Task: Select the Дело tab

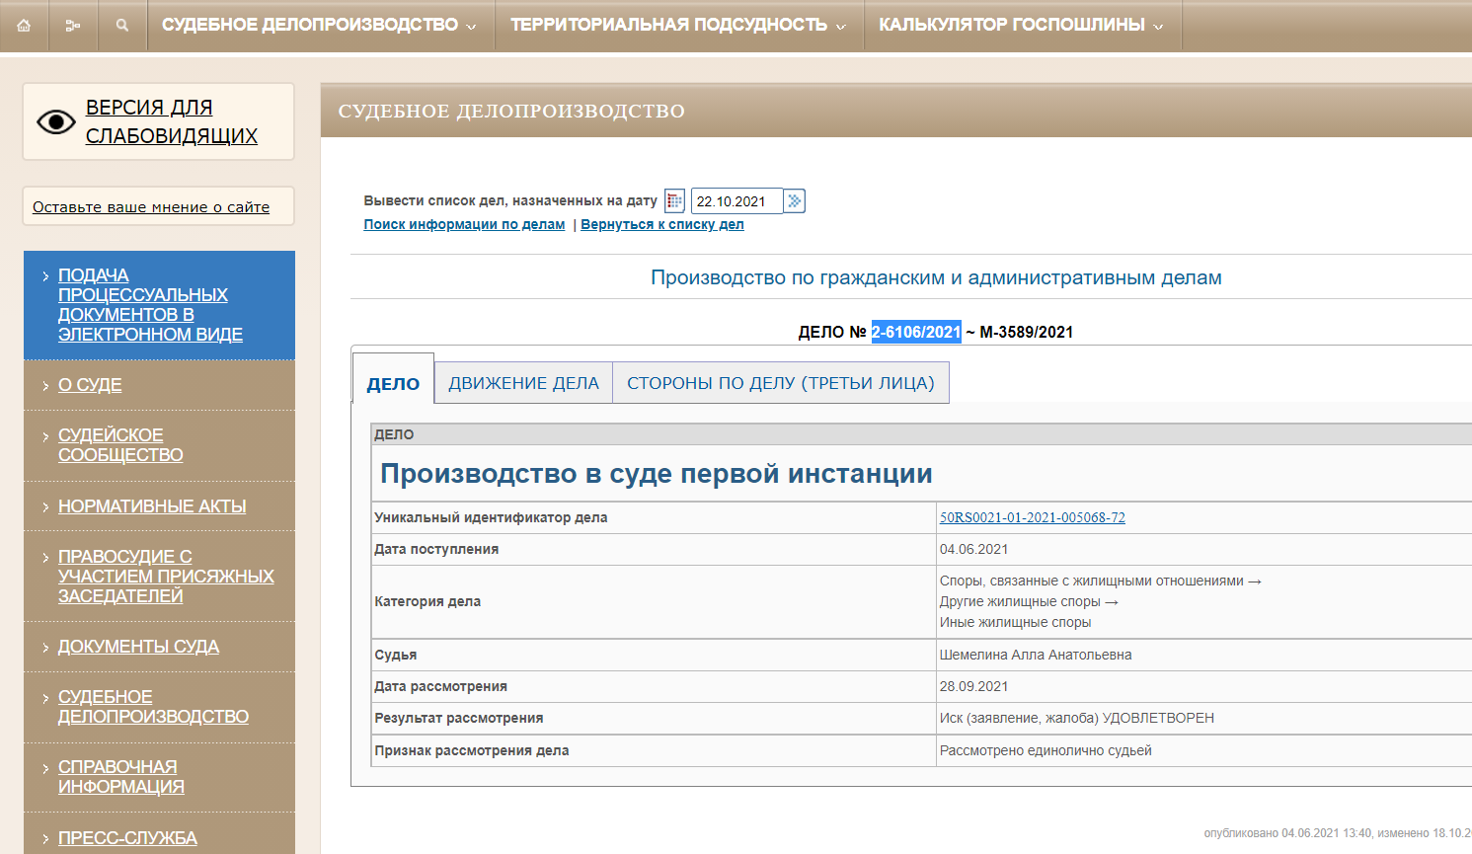Action: tap(393, 384)
